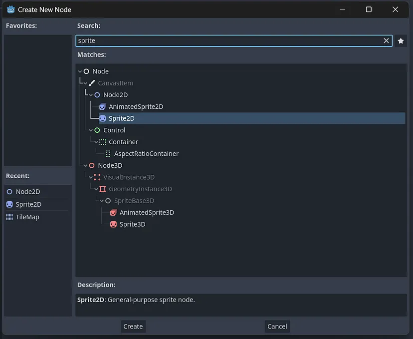Click the favorite star icon beside search
Screen dimensions: 413x339
[401, 41]
